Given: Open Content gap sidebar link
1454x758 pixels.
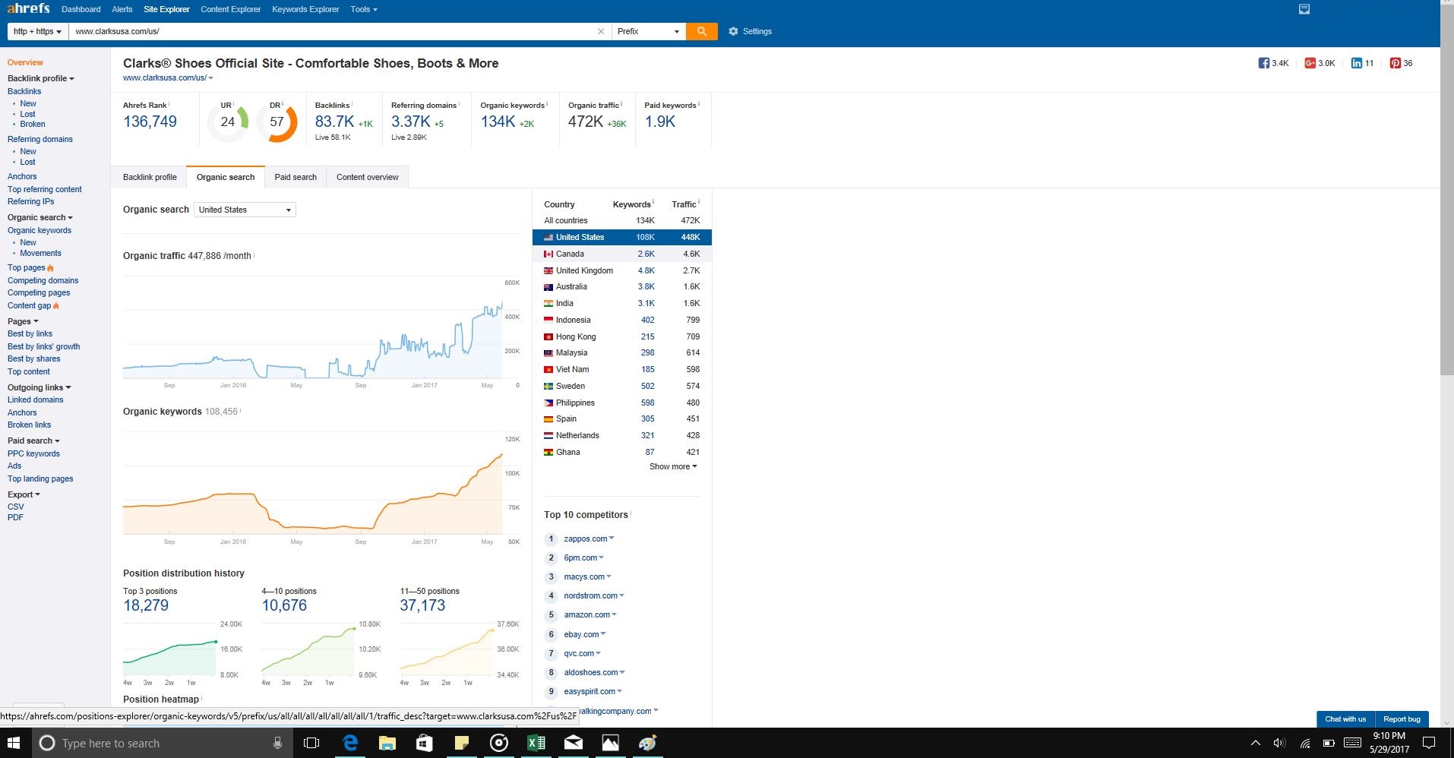Looking at the screenshot, I should 29,305.
